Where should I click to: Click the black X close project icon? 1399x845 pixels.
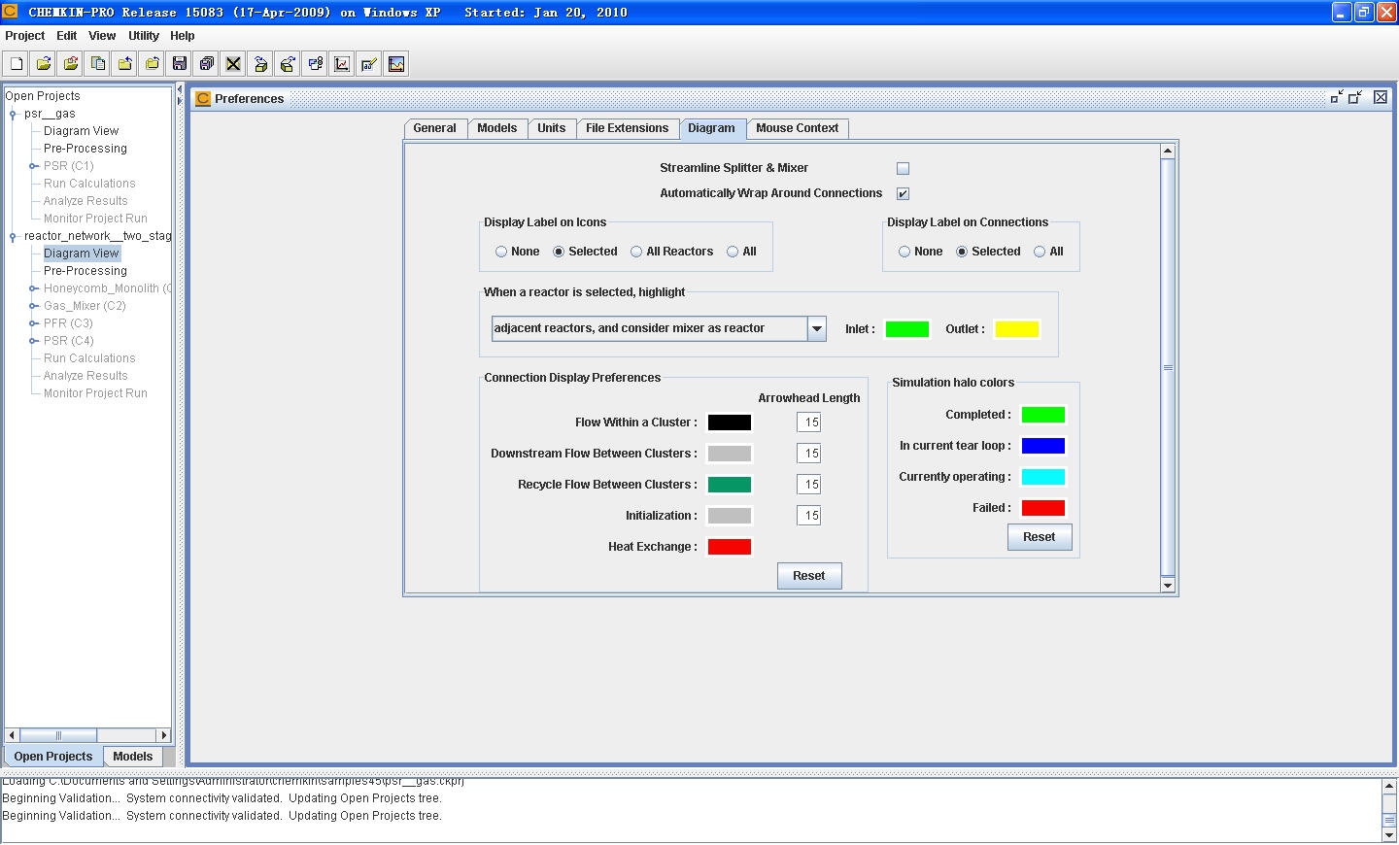233,64
